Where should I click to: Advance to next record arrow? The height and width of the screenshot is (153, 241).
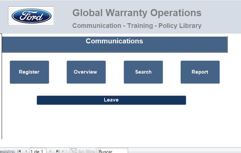click(51, 151)
